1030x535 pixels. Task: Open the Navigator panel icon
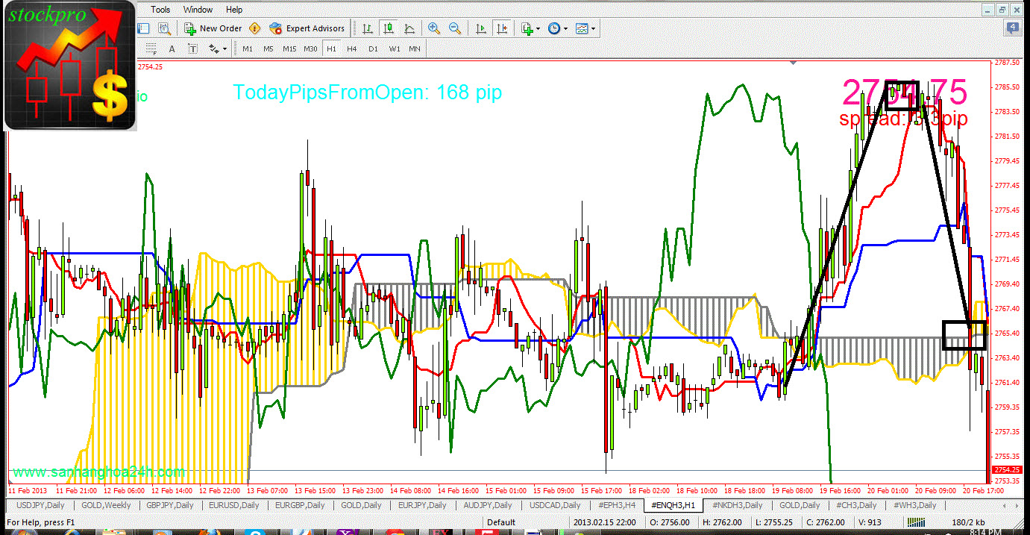click(144, 28)
